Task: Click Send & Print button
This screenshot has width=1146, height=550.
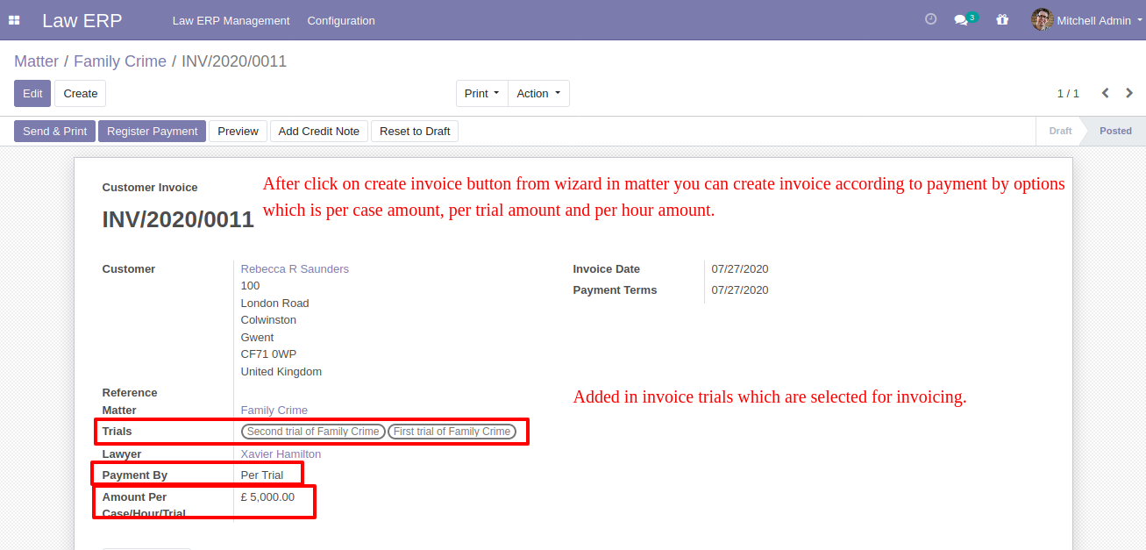Action: coord(54,132)
